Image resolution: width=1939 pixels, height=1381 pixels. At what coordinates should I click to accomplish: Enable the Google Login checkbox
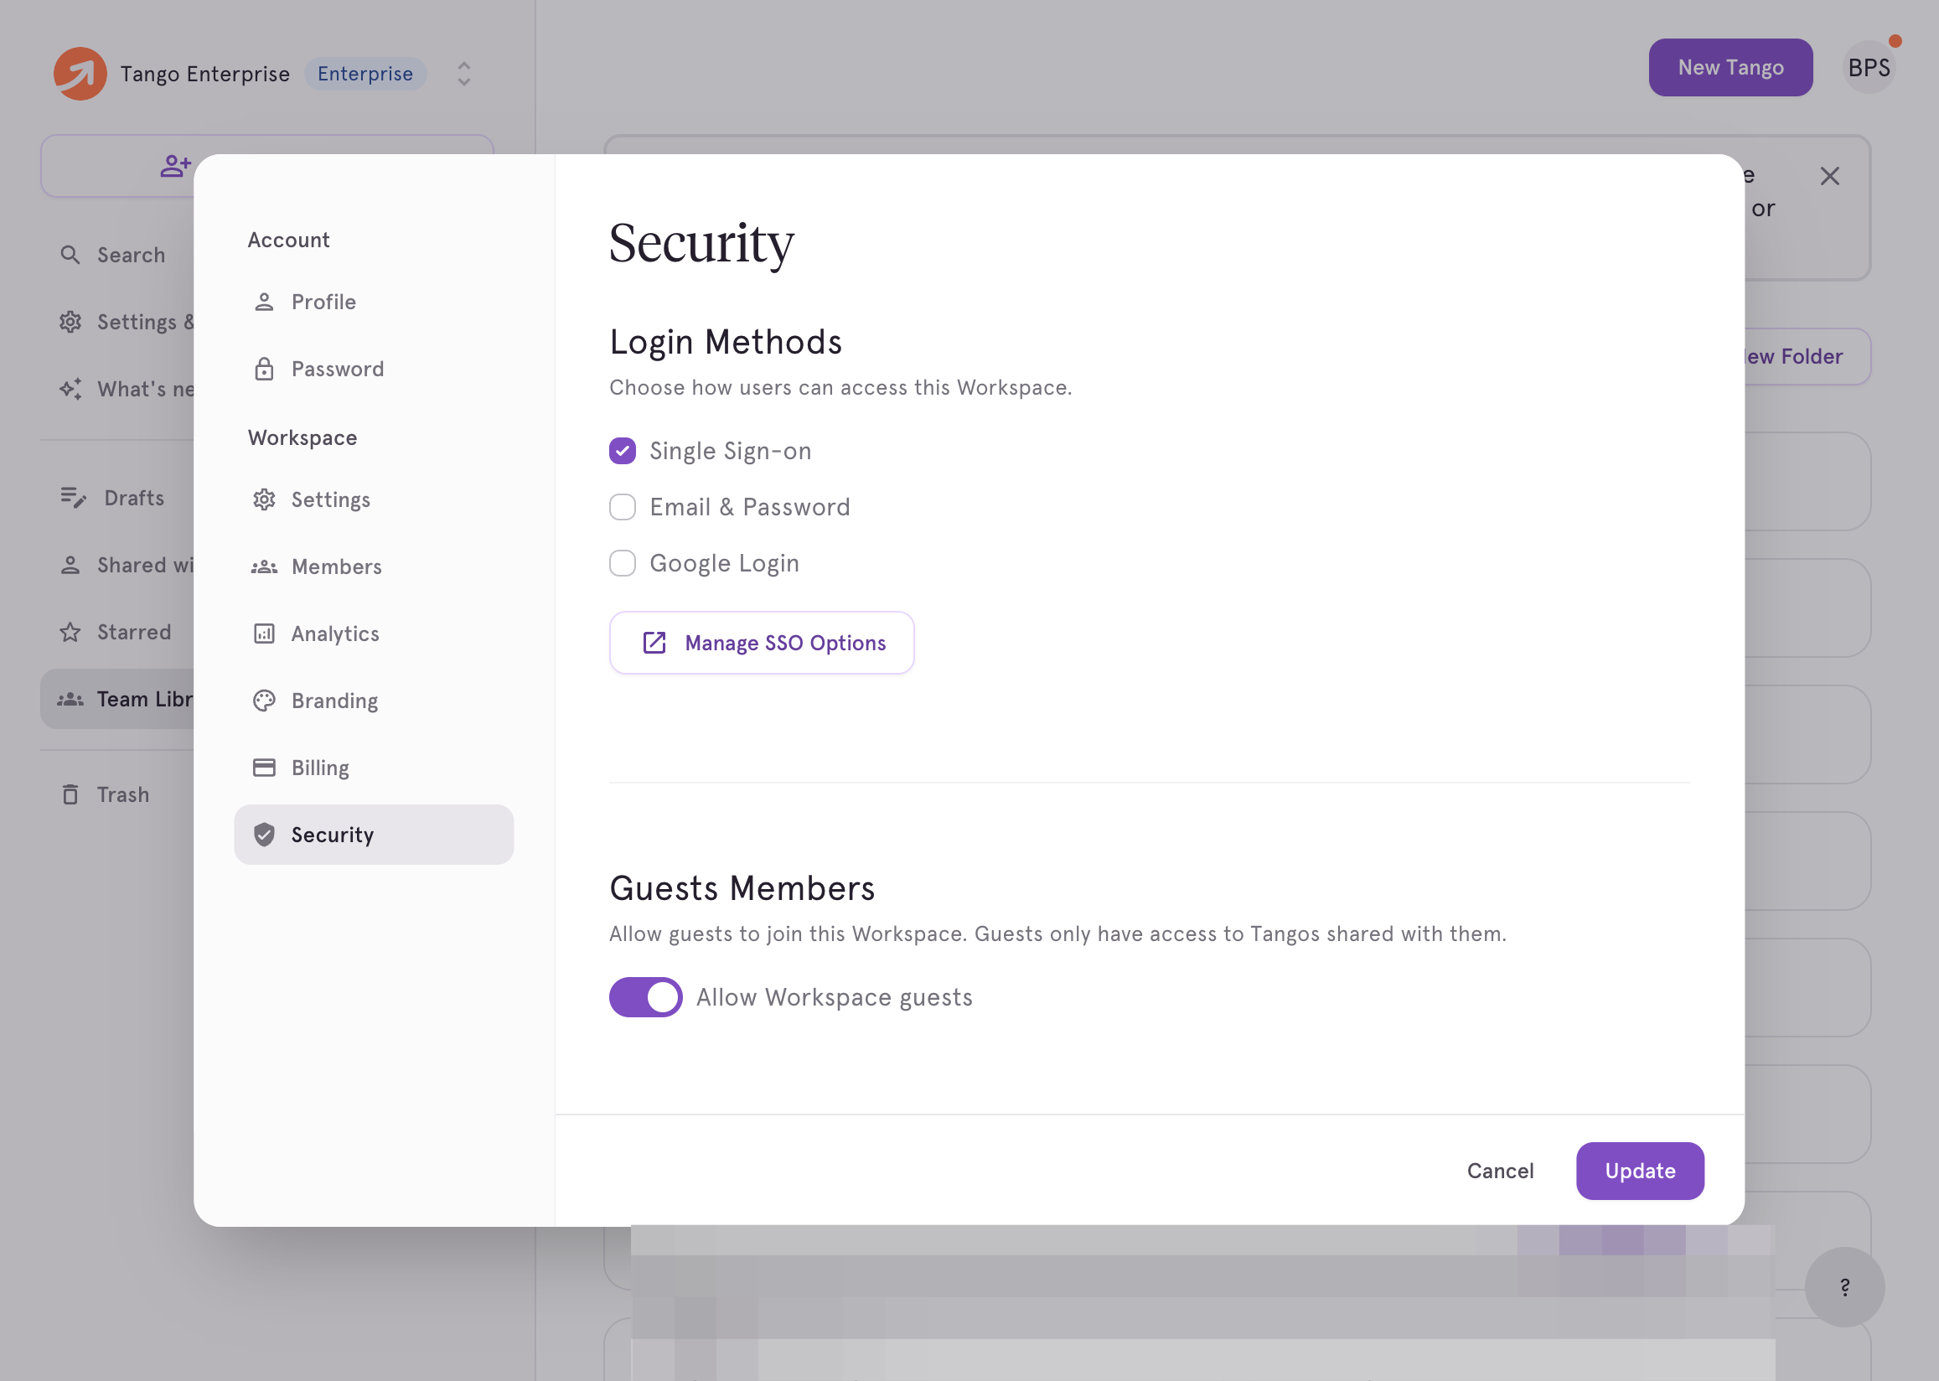point(623,563)
